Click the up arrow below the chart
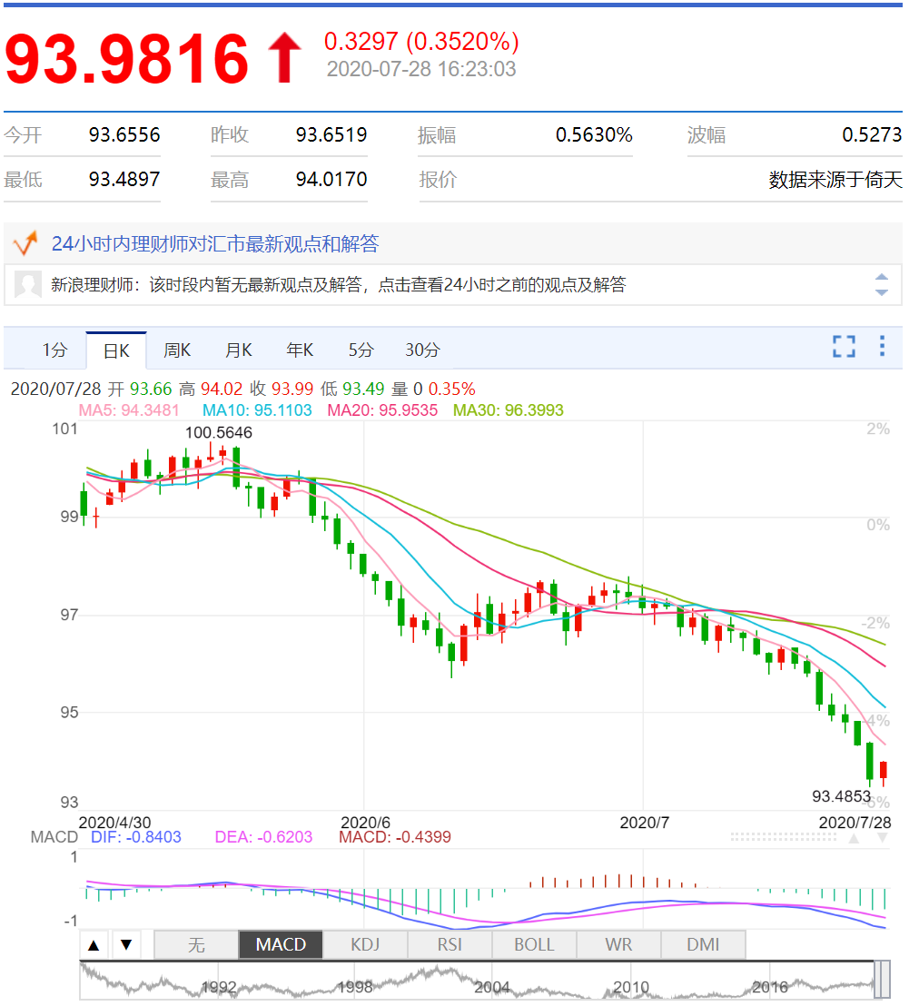The width and height of the screenshot is (919, 1006). click(x=94, y=944)
